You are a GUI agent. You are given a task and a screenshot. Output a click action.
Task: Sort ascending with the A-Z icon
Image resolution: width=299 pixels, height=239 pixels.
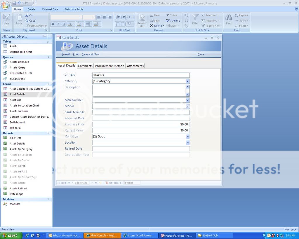[186, 15]
